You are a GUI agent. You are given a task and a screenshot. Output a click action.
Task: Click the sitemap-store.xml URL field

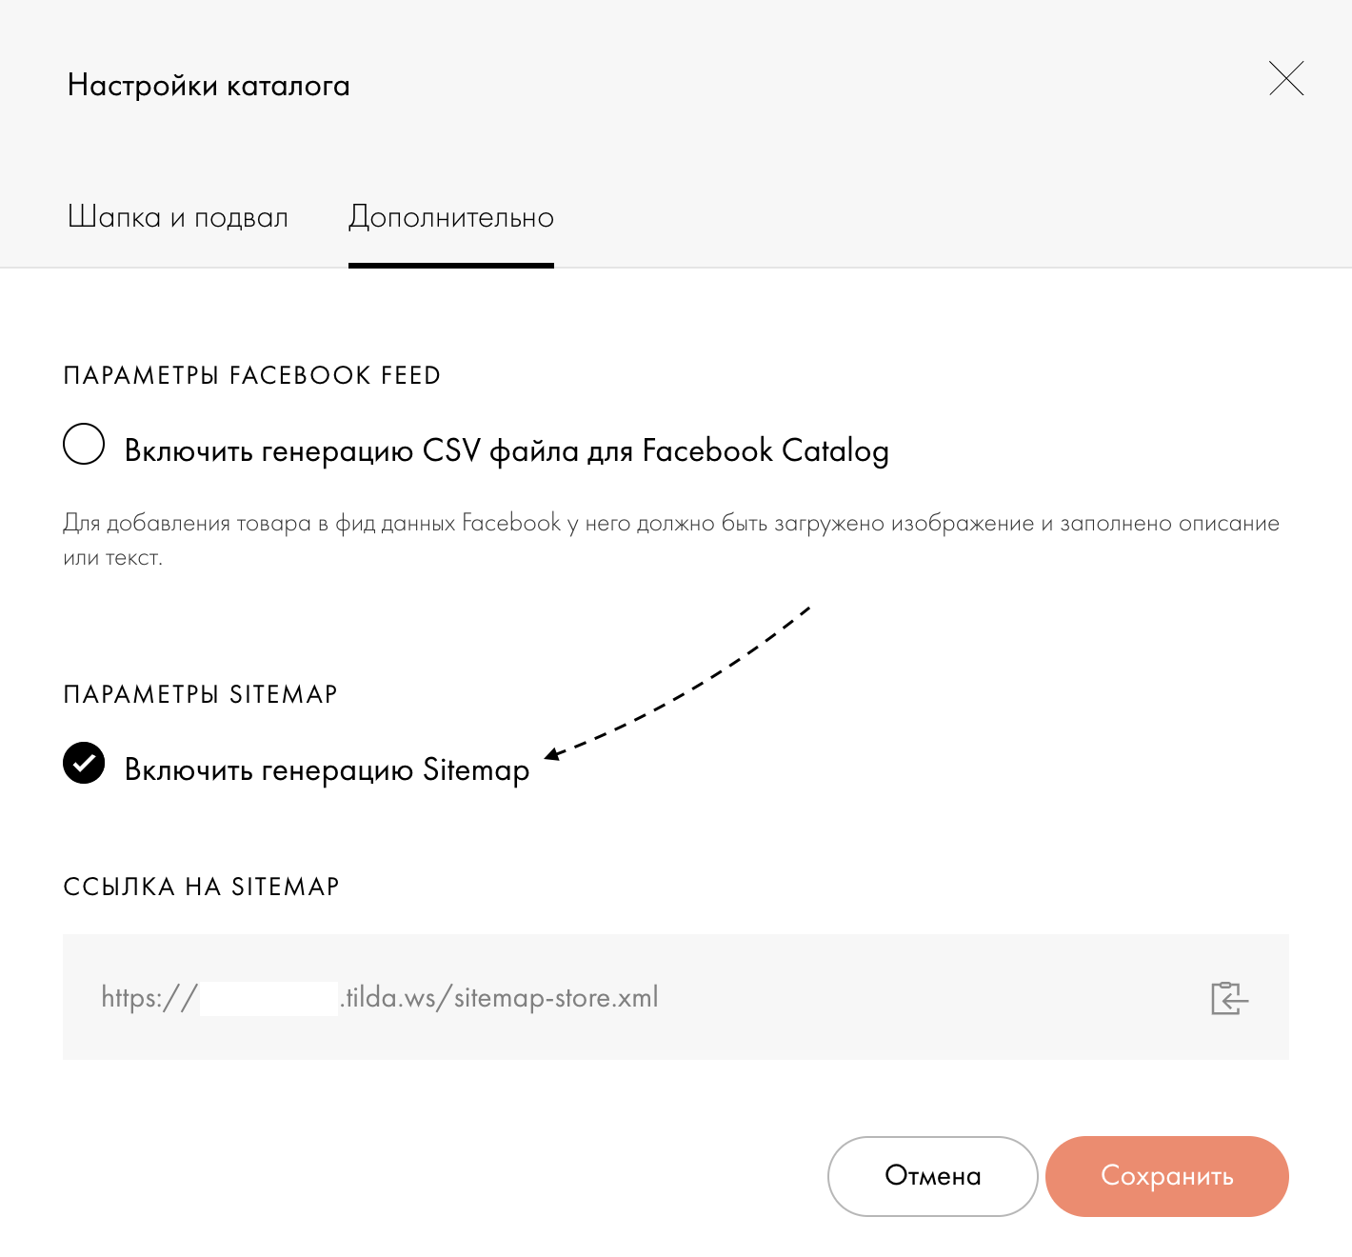pyautogui.click(x=676, y=997)
